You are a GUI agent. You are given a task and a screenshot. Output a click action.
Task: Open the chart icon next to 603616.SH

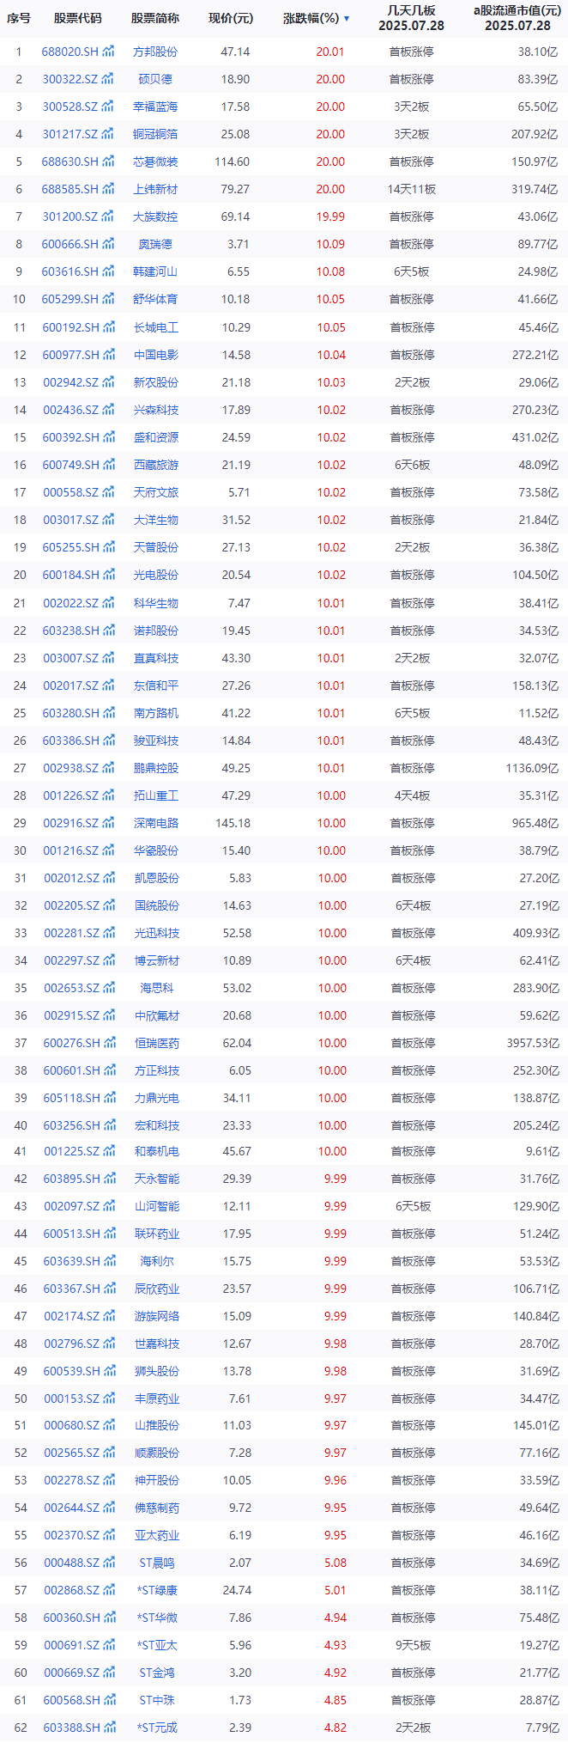(x=108, y=271)
